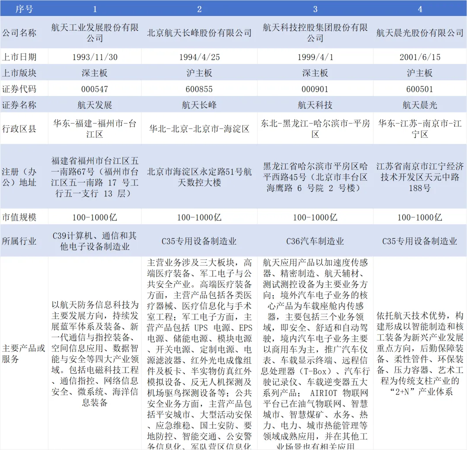Select column header number 2
Image resolution: width=467 pixels, height=450 pixels.
[199, 9]
